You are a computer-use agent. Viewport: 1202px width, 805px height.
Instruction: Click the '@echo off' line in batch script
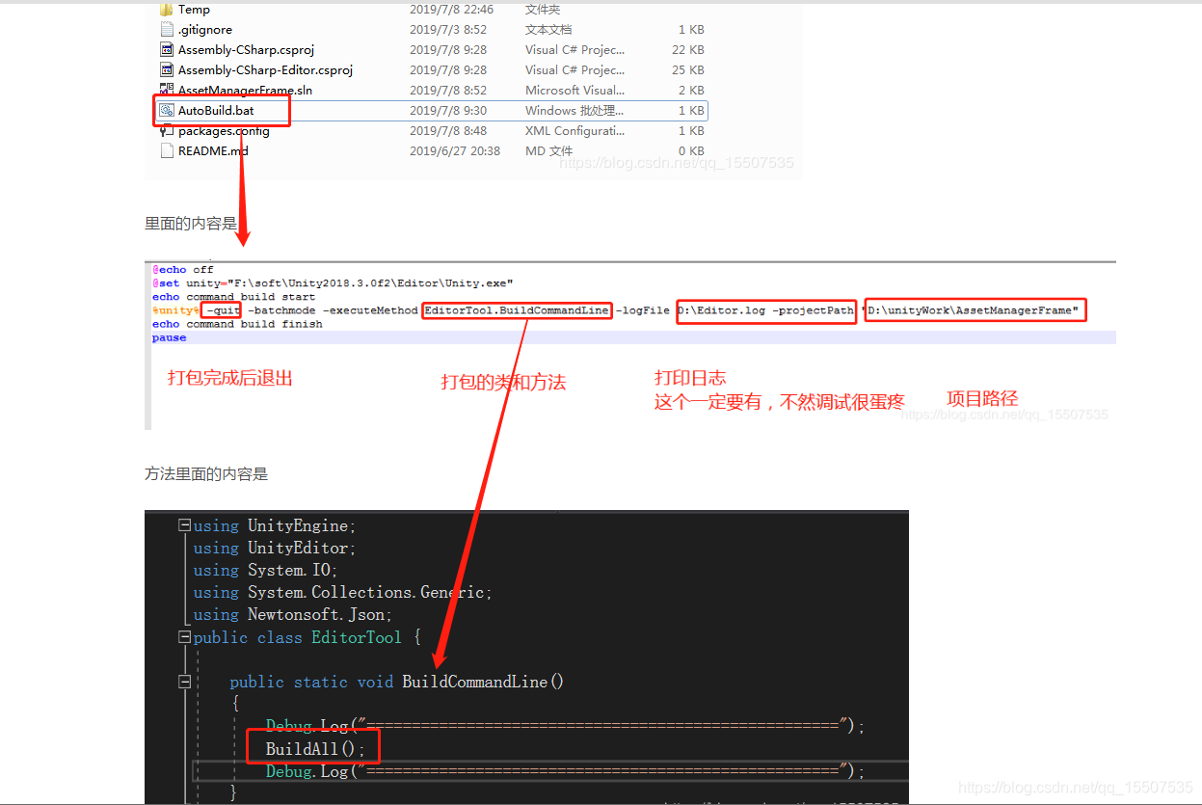point(183,270)
